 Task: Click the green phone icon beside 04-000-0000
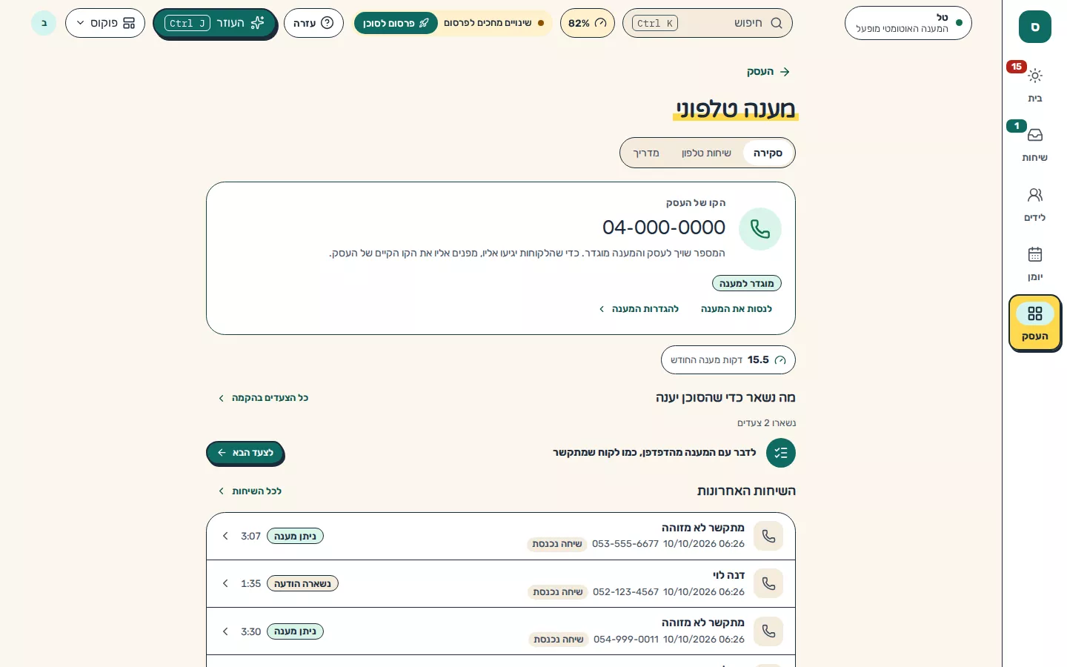pos(760,229)
